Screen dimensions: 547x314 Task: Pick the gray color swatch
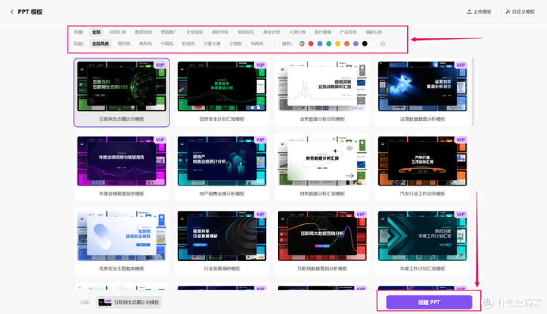[x=383, y=44]
